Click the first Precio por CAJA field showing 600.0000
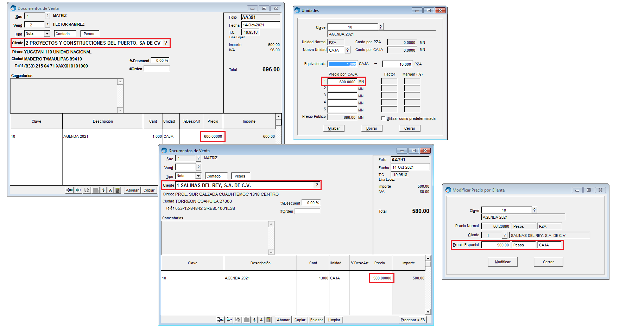Image resolution: width=620 pixels, height=329 pixels. [342, 82]
